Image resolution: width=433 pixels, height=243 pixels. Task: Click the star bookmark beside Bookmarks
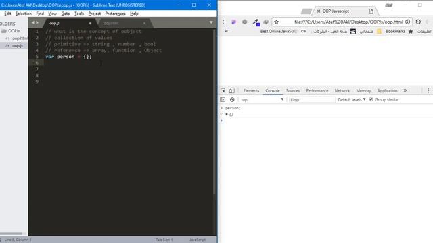[411, 32]
